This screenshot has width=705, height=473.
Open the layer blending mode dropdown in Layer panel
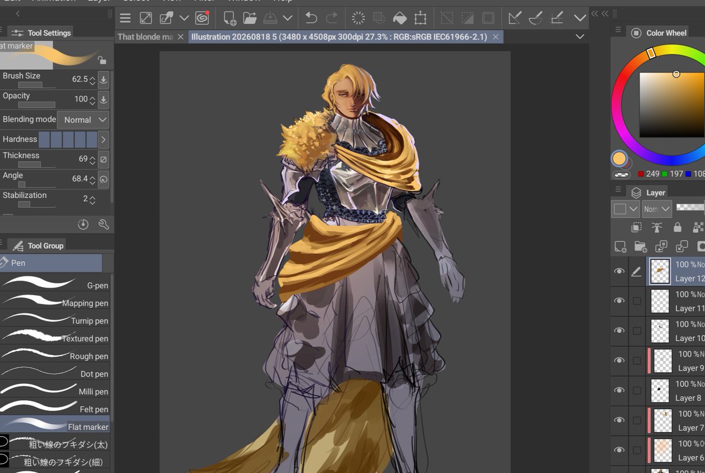657,208
